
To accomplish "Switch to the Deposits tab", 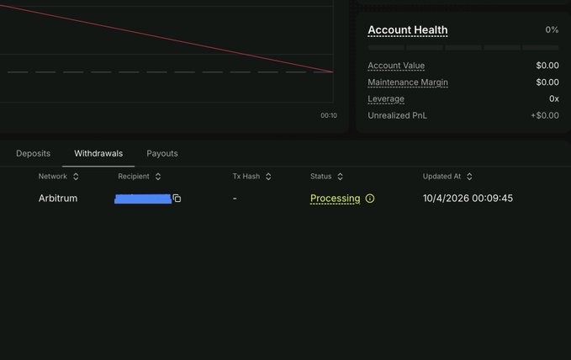I will point(33,153).
